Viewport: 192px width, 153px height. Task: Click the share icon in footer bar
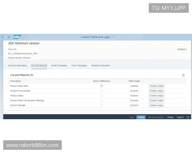[188, 117]
